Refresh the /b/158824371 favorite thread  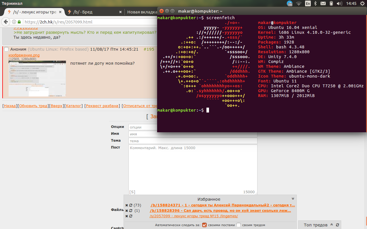(x=131, y=205)
